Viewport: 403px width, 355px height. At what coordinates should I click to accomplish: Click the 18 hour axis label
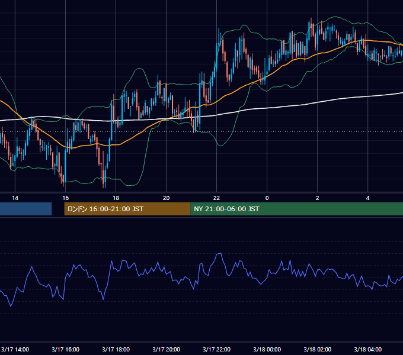(x=116, y=198)
